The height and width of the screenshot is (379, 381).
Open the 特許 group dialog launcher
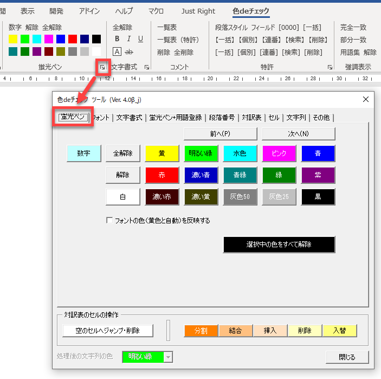coord(330,67)
